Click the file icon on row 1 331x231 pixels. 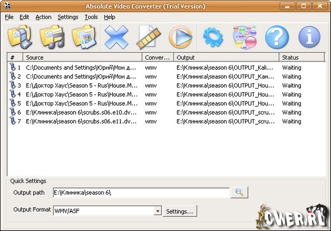point(12,67)
